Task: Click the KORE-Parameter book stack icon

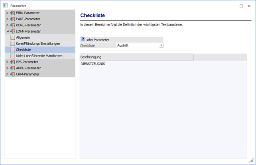Action: [13, 25]
